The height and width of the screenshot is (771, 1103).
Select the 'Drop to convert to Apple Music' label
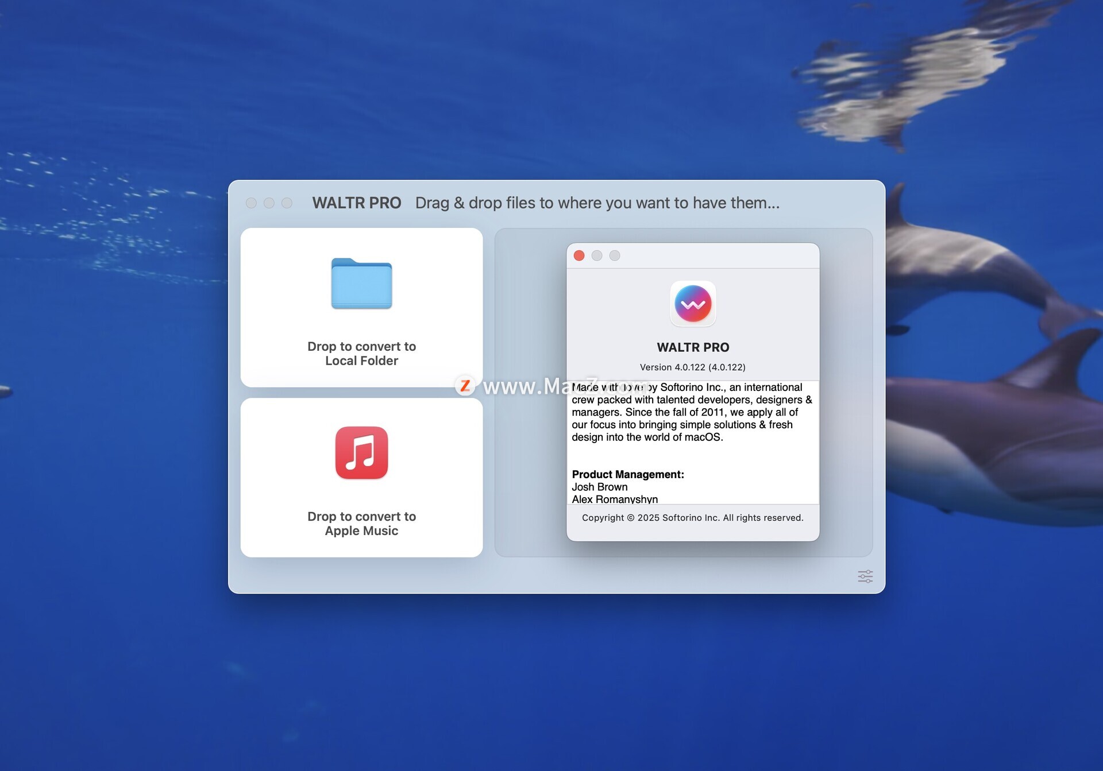click(x=361, y=524)
